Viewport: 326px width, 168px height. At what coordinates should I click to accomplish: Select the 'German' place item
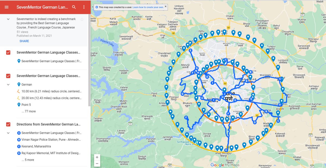[27, 84]
